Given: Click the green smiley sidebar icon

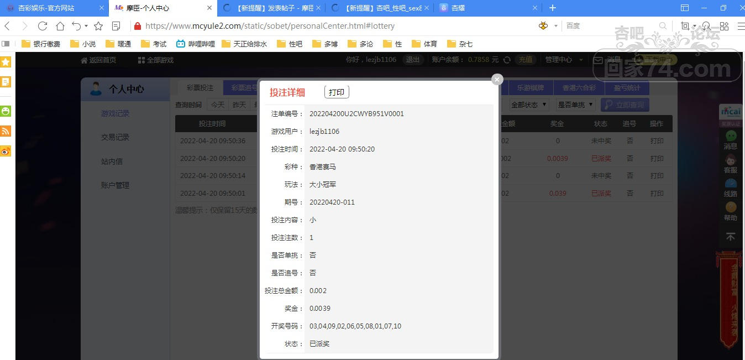Looking at the screenshot, I should coord(6,111).
